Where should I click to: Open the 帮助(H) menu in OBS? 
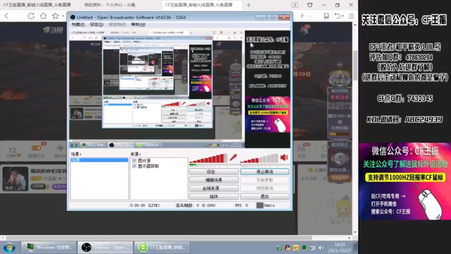(138, 24)
